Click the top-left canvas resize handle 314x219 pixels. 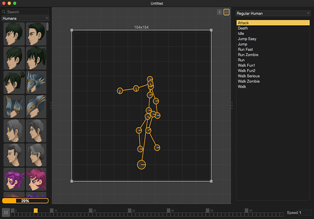72,30
